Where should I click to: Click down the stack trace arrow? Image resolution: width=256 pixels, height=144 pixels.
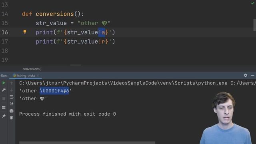[x=12, y=90]
